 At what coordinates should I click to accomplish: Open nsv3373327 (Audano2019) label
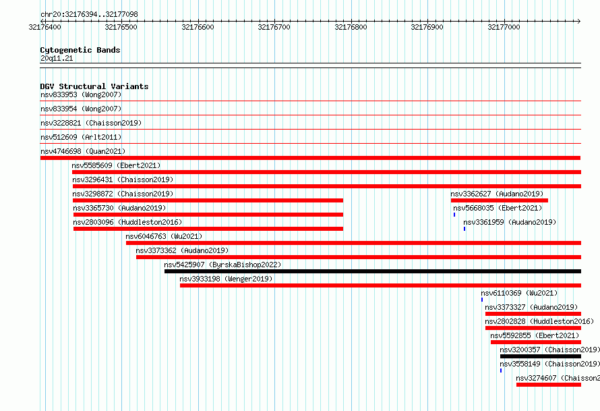[531, 307]
